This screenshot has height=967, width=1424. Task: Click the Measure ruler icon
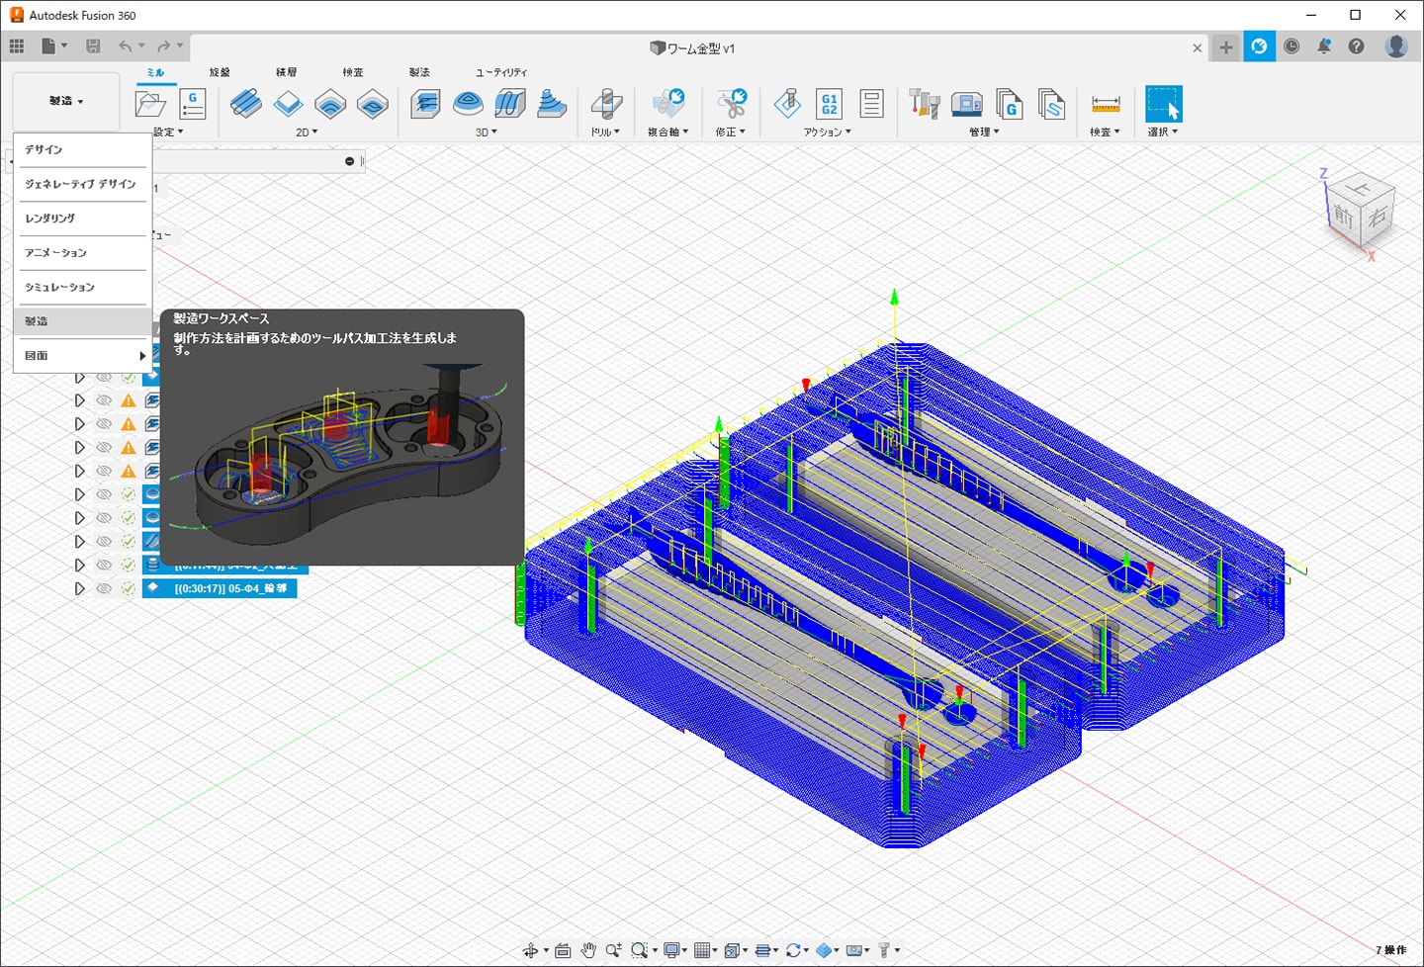click(x=1105, y=104)
